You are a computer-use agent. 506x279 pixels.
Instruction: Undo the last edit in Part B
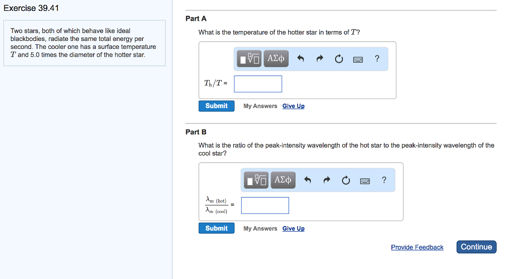click(307, 181)
